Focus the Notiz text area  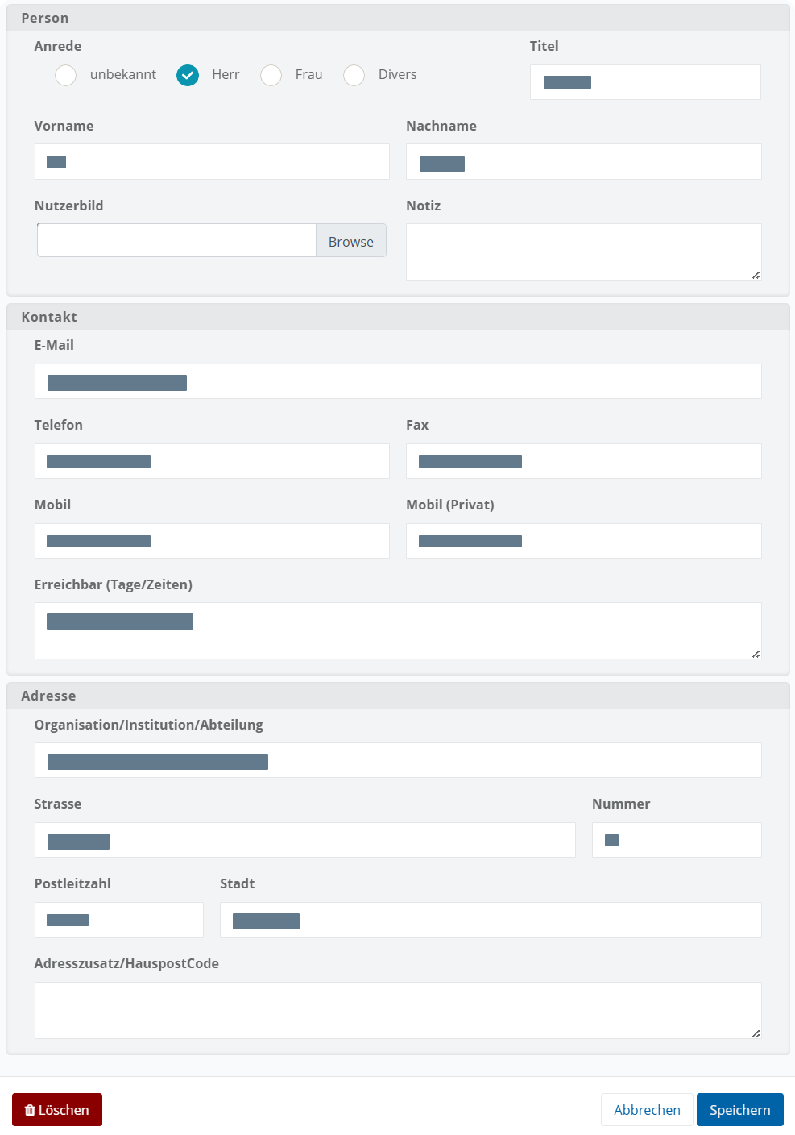click(x=583, y=252)
